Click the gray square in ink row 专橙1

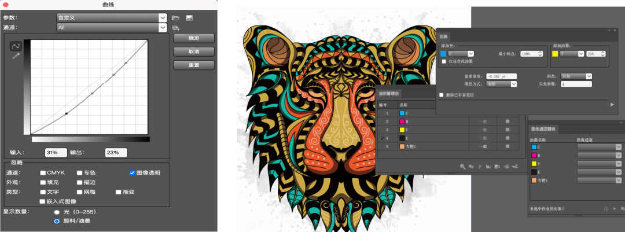point(508,146)
